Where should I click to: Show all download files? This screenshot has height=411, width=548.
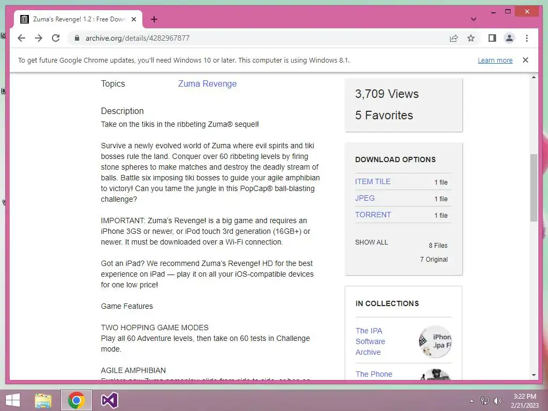[x=371, y=242]
